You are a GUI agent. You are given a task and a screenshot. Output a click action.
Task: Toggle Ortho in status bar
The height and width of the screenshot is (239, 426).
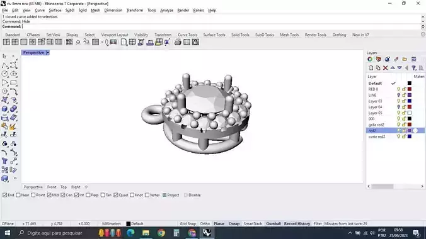tap(205, 224)
